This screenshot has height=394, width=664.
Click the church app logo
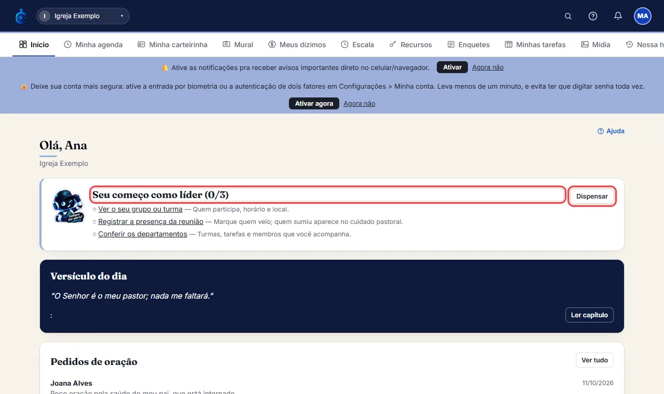point(21,16)
